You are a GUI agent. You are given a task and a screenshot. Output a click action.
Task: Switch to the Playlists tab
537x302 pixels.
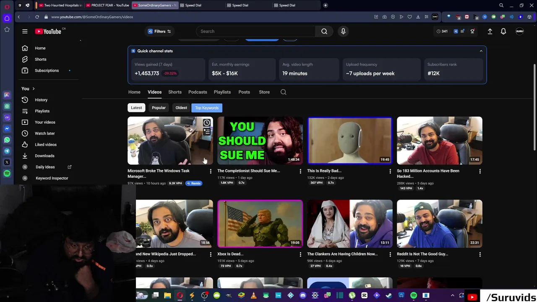222,92
